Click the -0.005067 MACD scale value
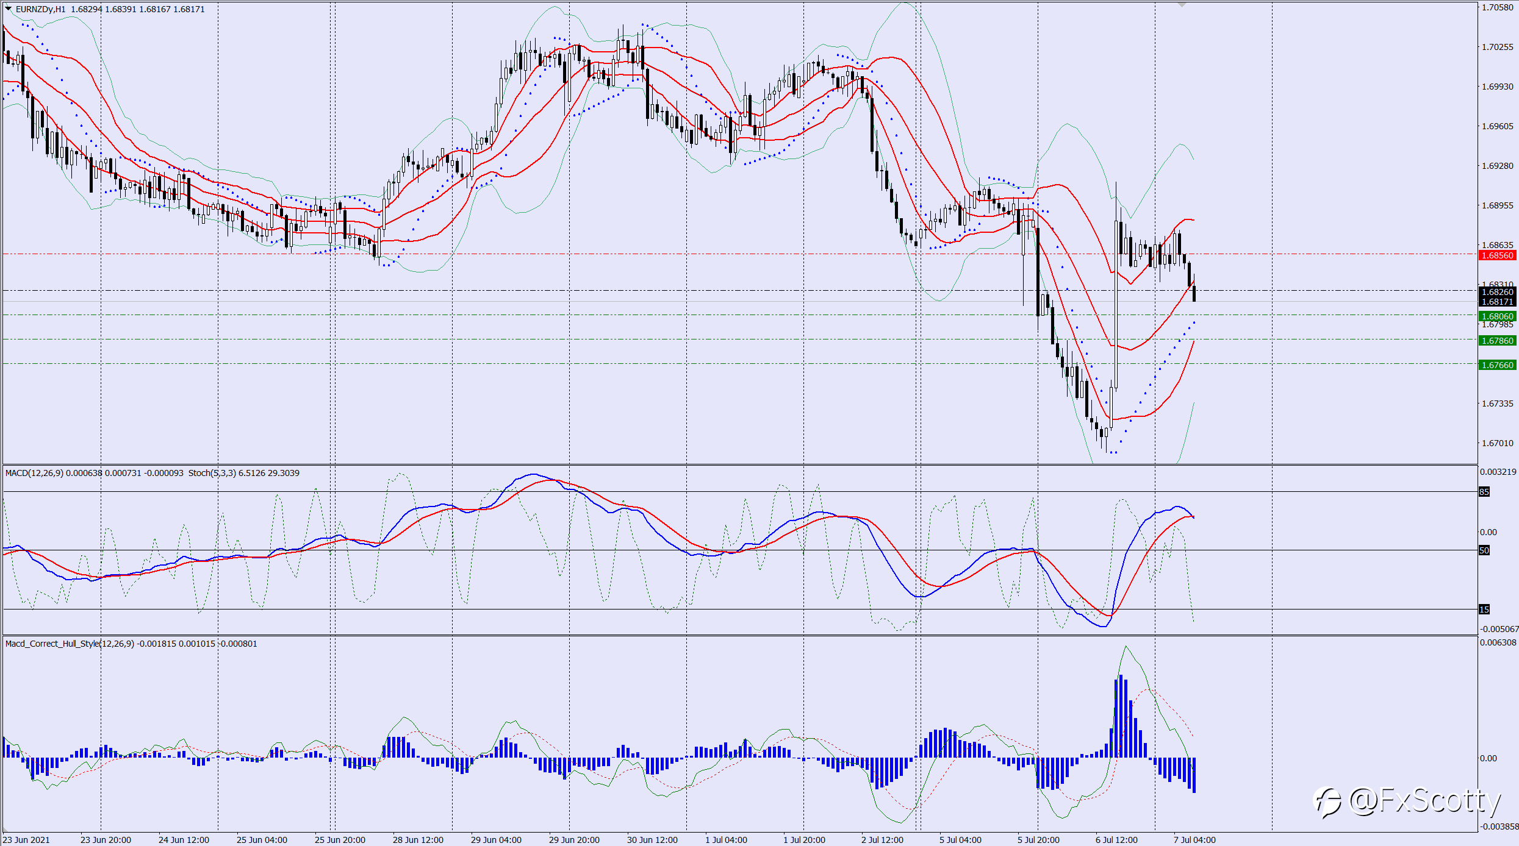 pos(1498,629)
